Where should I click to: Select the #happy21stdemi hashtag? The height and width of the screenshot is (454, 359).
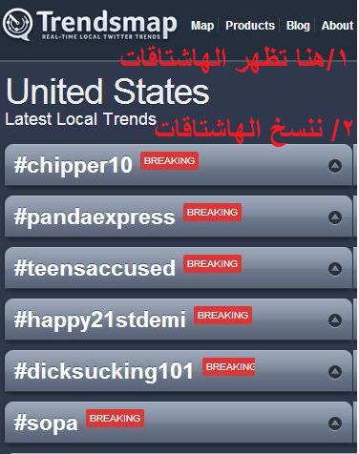[100, 320]
